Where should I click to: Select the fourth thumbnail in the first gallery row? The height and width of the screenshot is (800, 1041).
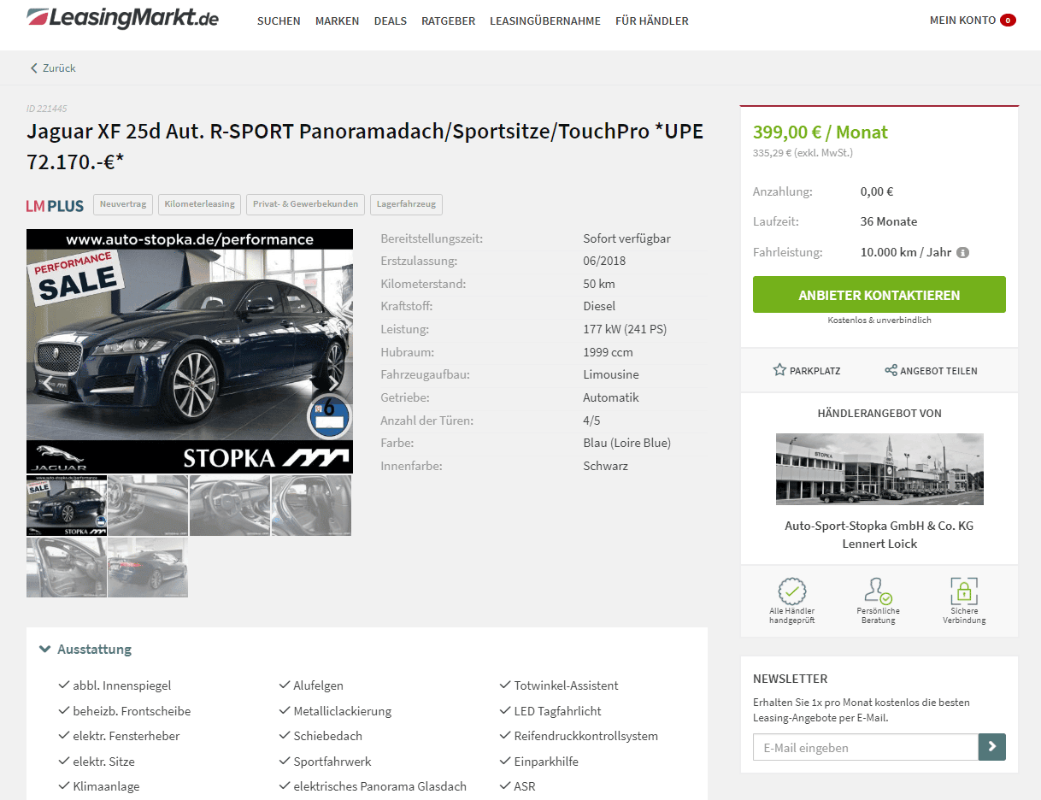(x=311, y=505)
